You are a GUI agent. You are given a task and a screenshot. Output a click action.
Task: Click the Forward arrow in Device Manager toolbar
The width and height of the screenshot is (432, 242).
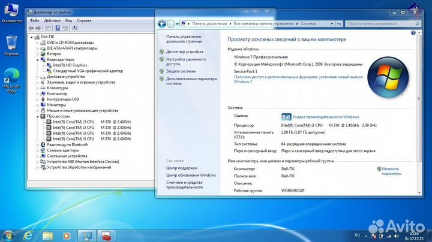click(38, 28)
